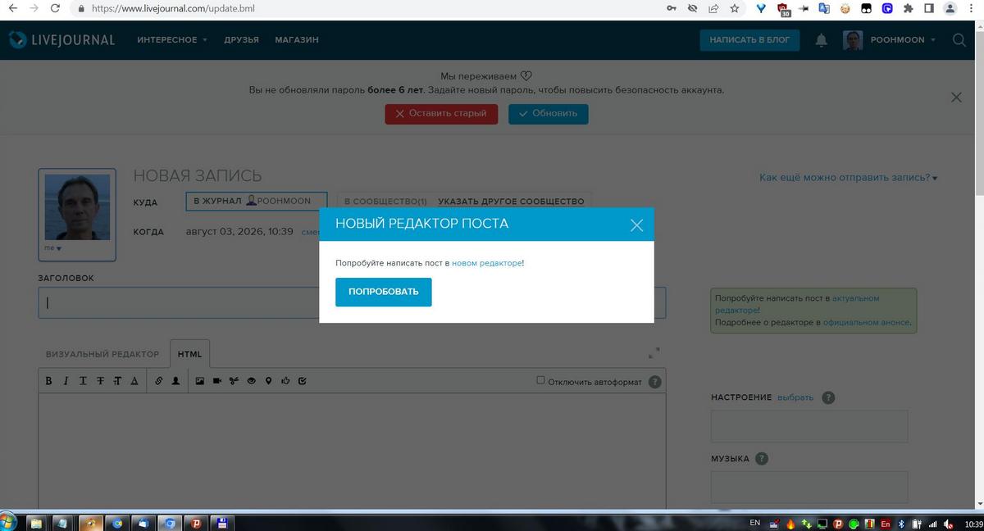Apply bold formatting in the editor toolbar
The height and width of the screenshot is (531, 984).
pos(48,381)
